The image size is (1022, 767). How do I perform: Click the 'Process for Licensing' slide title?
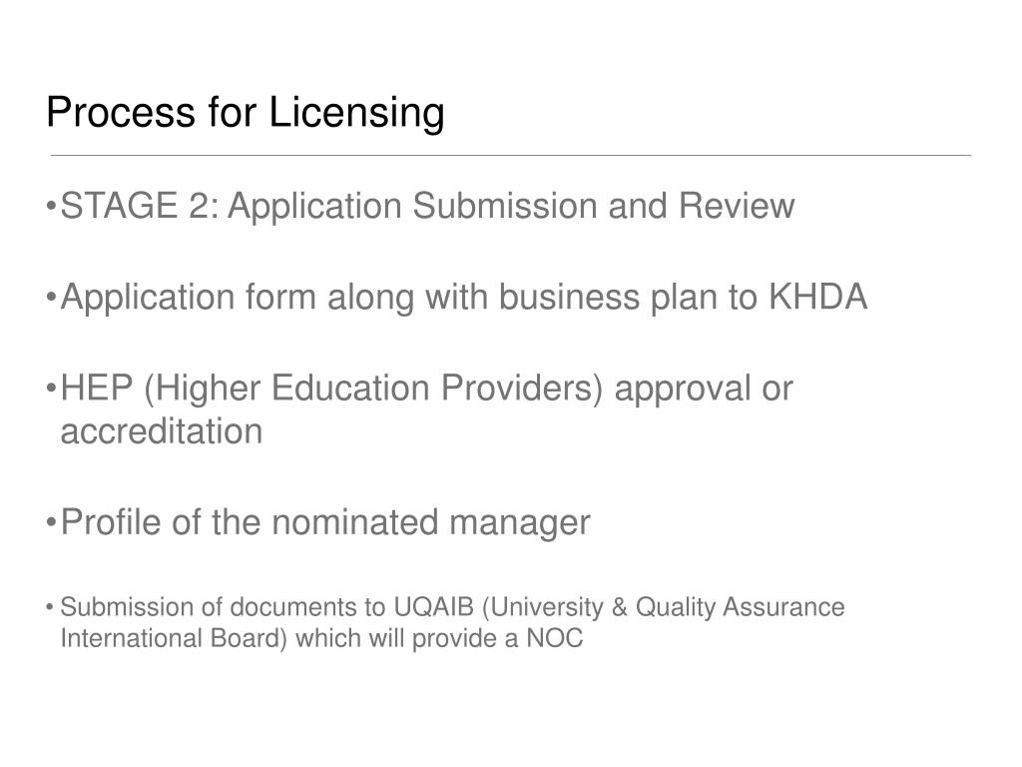point(246,112)
